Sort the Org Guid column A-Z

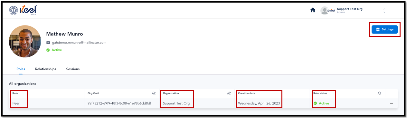154,93
